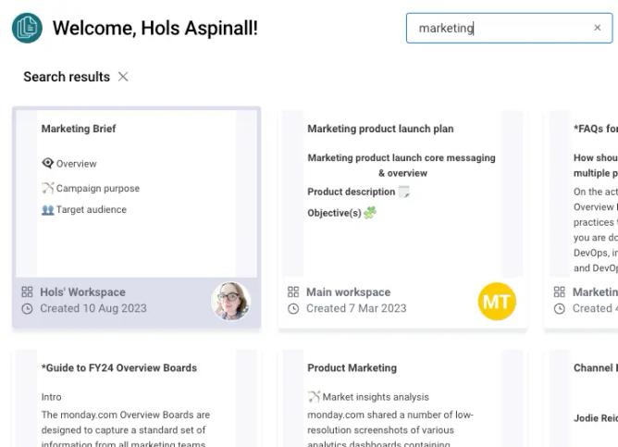
Task: Open the Channel document card
Action: 581,397
